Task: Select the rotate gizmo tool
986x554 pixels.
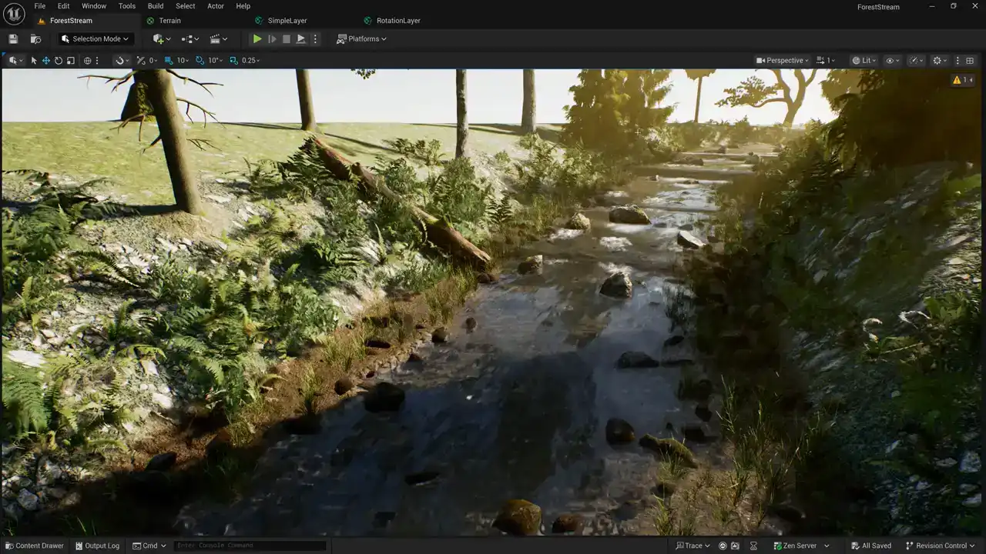Action: point(59,60)
